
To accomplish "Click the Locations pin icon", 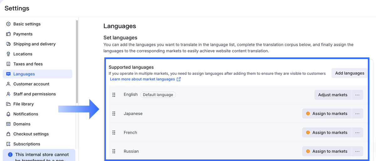I will point(8,54).
